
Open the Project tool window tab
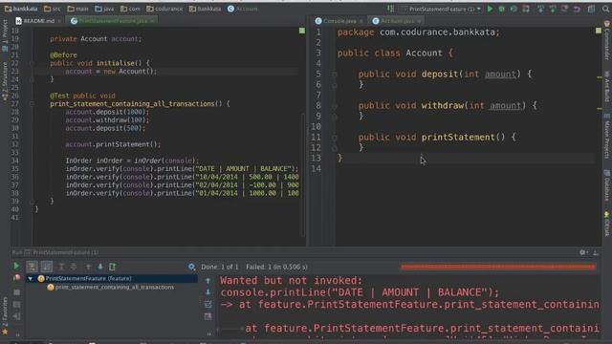pos(5,35)
